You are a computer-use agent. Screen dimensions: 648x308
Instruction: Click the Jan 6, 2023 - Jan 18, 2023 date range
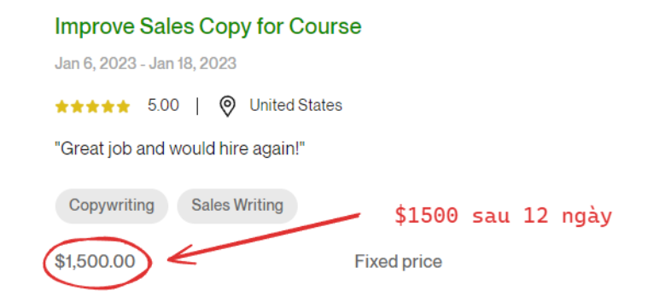145,64
